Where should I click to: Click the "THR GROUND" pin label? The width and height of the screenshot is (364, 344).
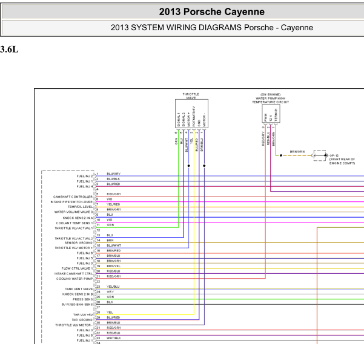click(82, 320)
